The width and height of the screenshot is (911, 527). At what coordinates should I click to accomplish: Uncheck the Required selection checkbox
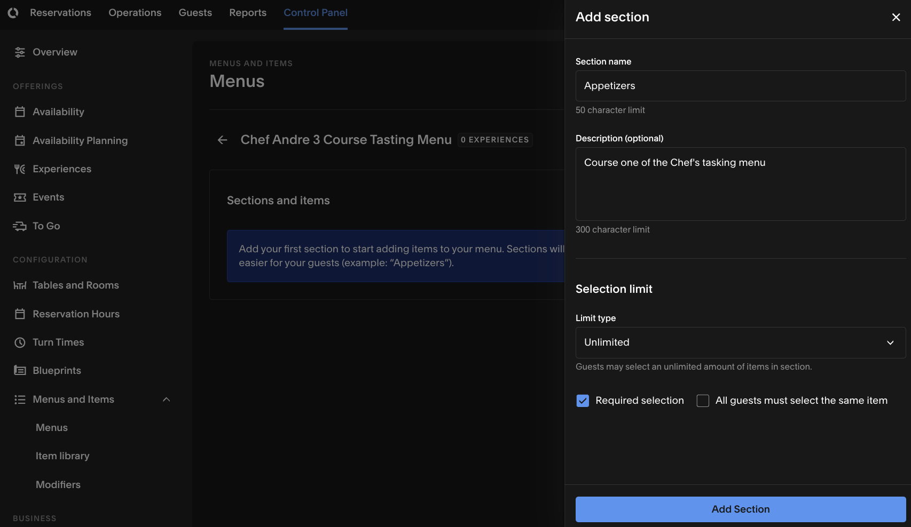(x=583, y=401)
